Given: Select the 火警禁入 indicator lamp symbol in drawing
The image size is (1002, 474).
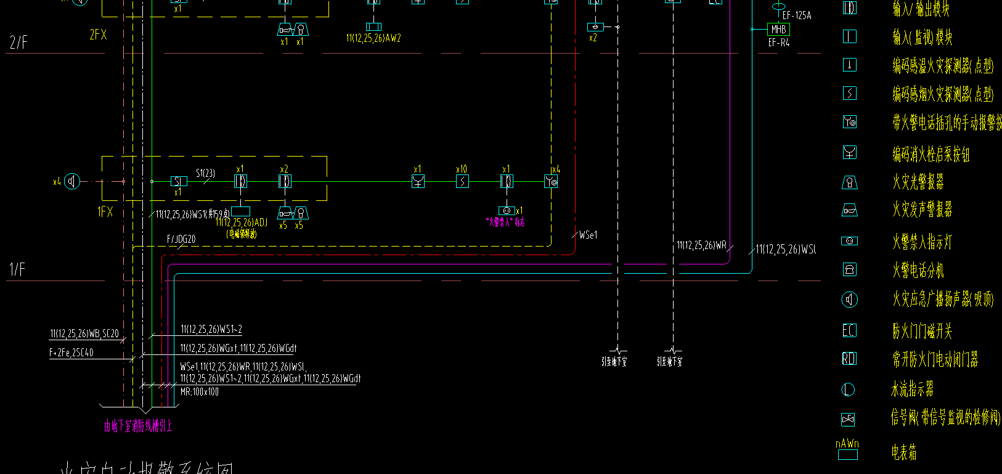Looking at the screenshot, I should pos(507,211).
